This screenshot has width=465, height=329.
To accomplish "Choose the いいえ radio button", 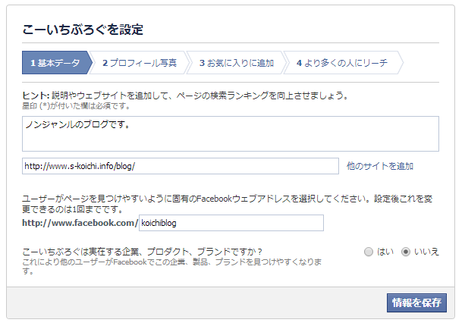I will pos(406,252).
